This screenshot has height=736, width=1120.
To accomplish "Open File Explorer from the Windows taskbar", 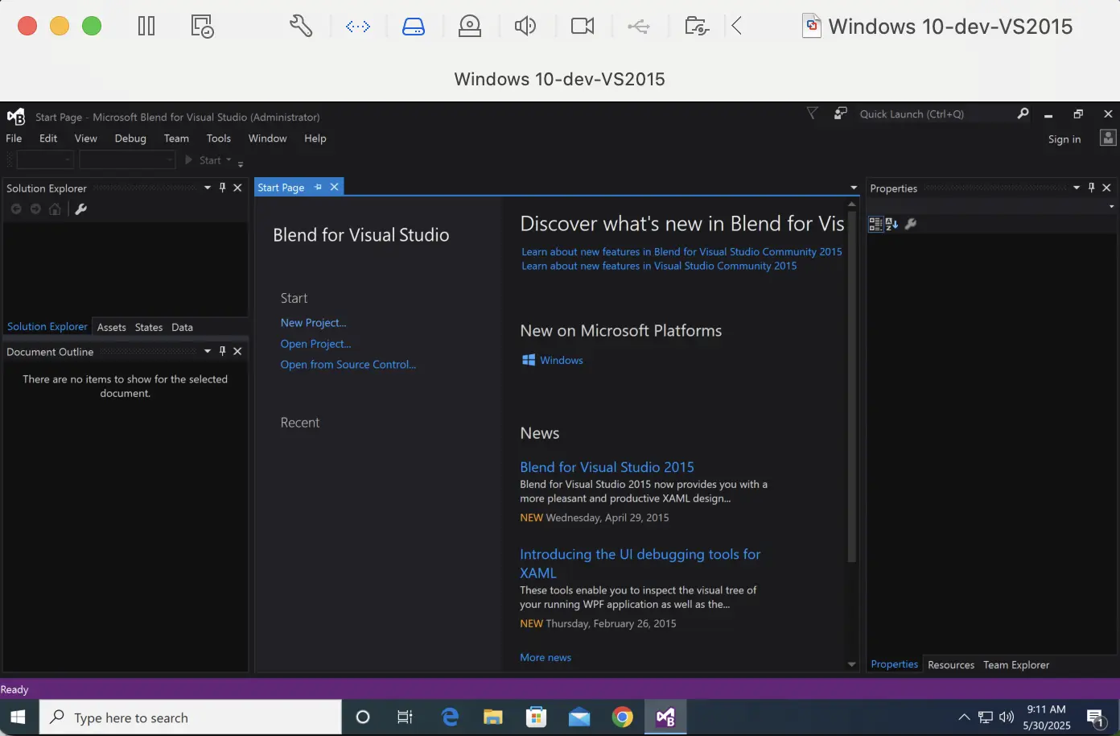I will click(492, 717).
